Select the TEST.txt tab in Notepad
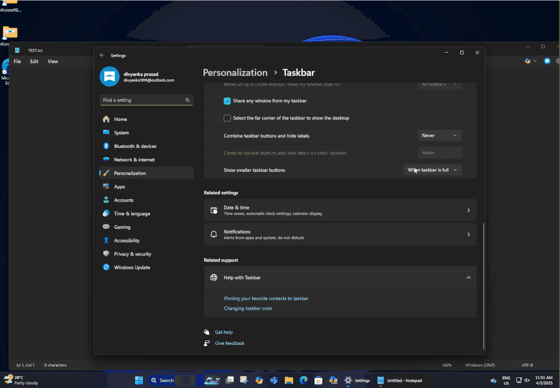The height and width of the screenshot is (388, 560). point(35,50)
